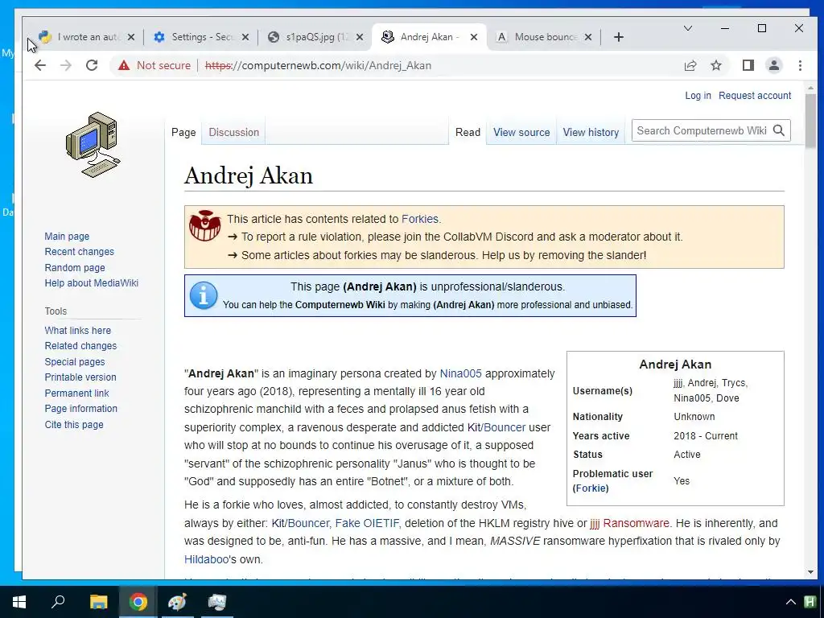The height and width of the screenshot is (618, 824).
Task: Open taskbar search magnifier
Action: 58,602
